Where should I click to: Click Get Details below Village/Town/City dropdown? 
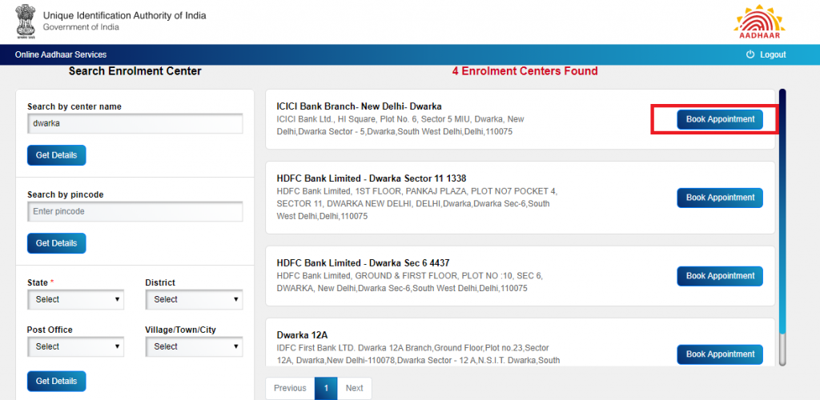click(x=57, y=382)
